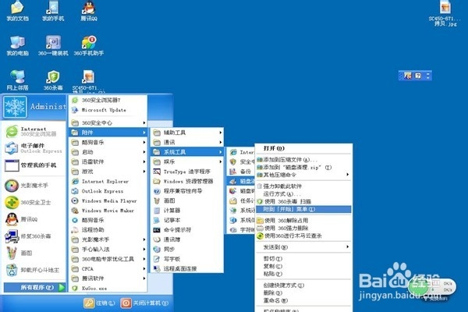Open TrueType 造字程序
Screen dimensions: 468x312
click(x=187, y=172)
